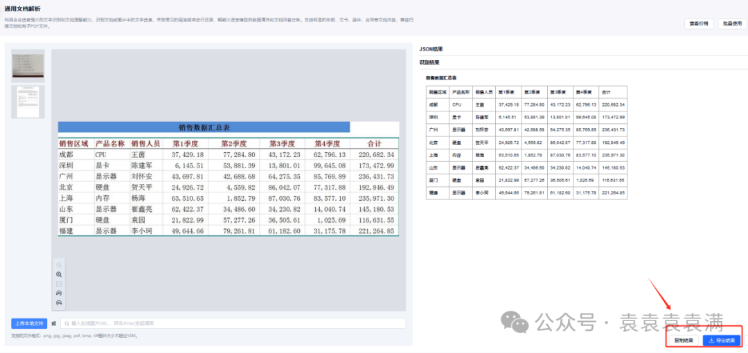The height and width of the screenshot is (353, 748).
Task: Click the fit-to-view icon in preview toolbar
Action: [59, 284]
